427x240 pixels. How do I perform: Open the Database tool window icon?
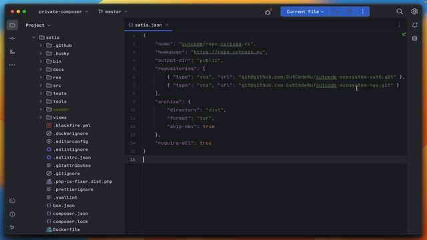(414, 39)
